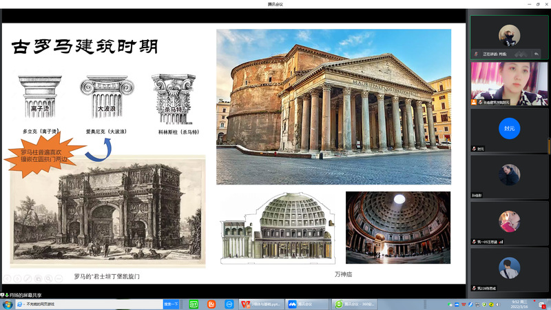Viewport: 551px width, 310px height.
Task: Select the woman's video thumbnail in the participant list
Action: (509, 83)
